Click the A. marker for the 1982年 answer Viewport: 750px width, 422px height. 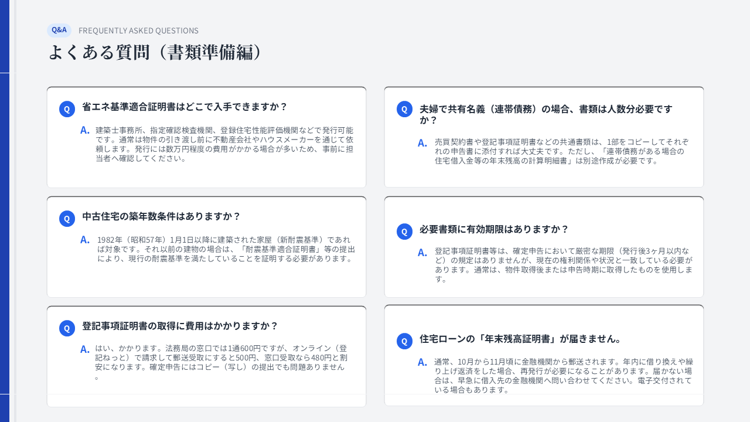[85, 240]
